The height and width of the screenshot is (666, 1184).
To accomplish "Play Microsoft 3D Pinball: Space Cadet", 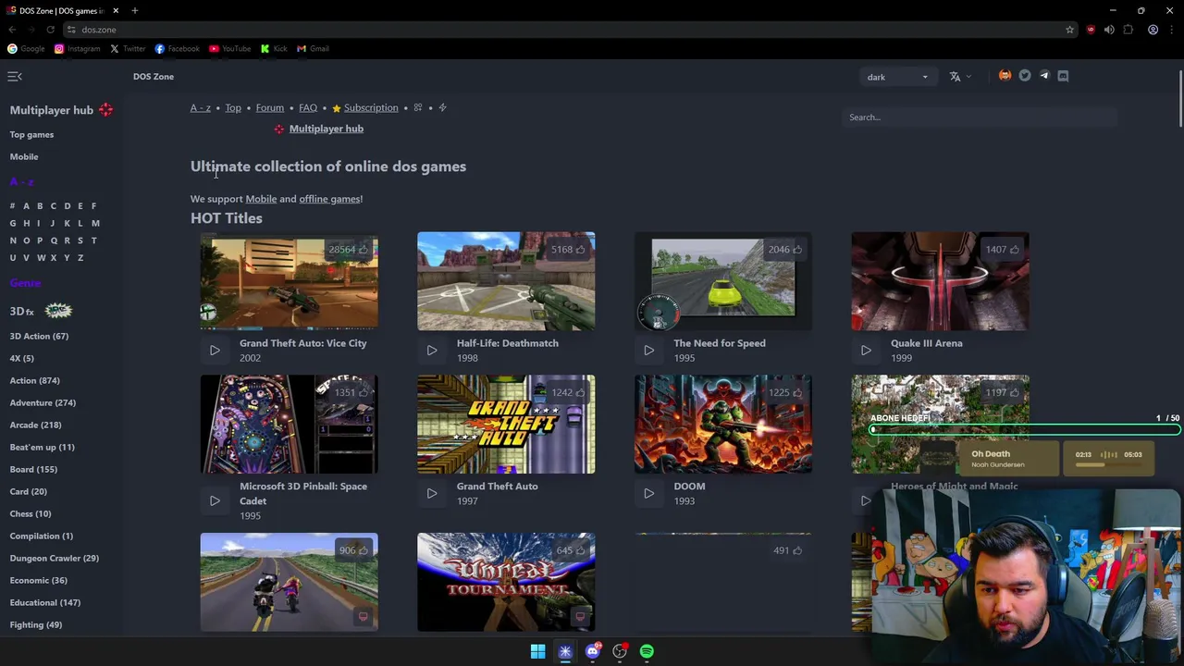I will (215, 500).
